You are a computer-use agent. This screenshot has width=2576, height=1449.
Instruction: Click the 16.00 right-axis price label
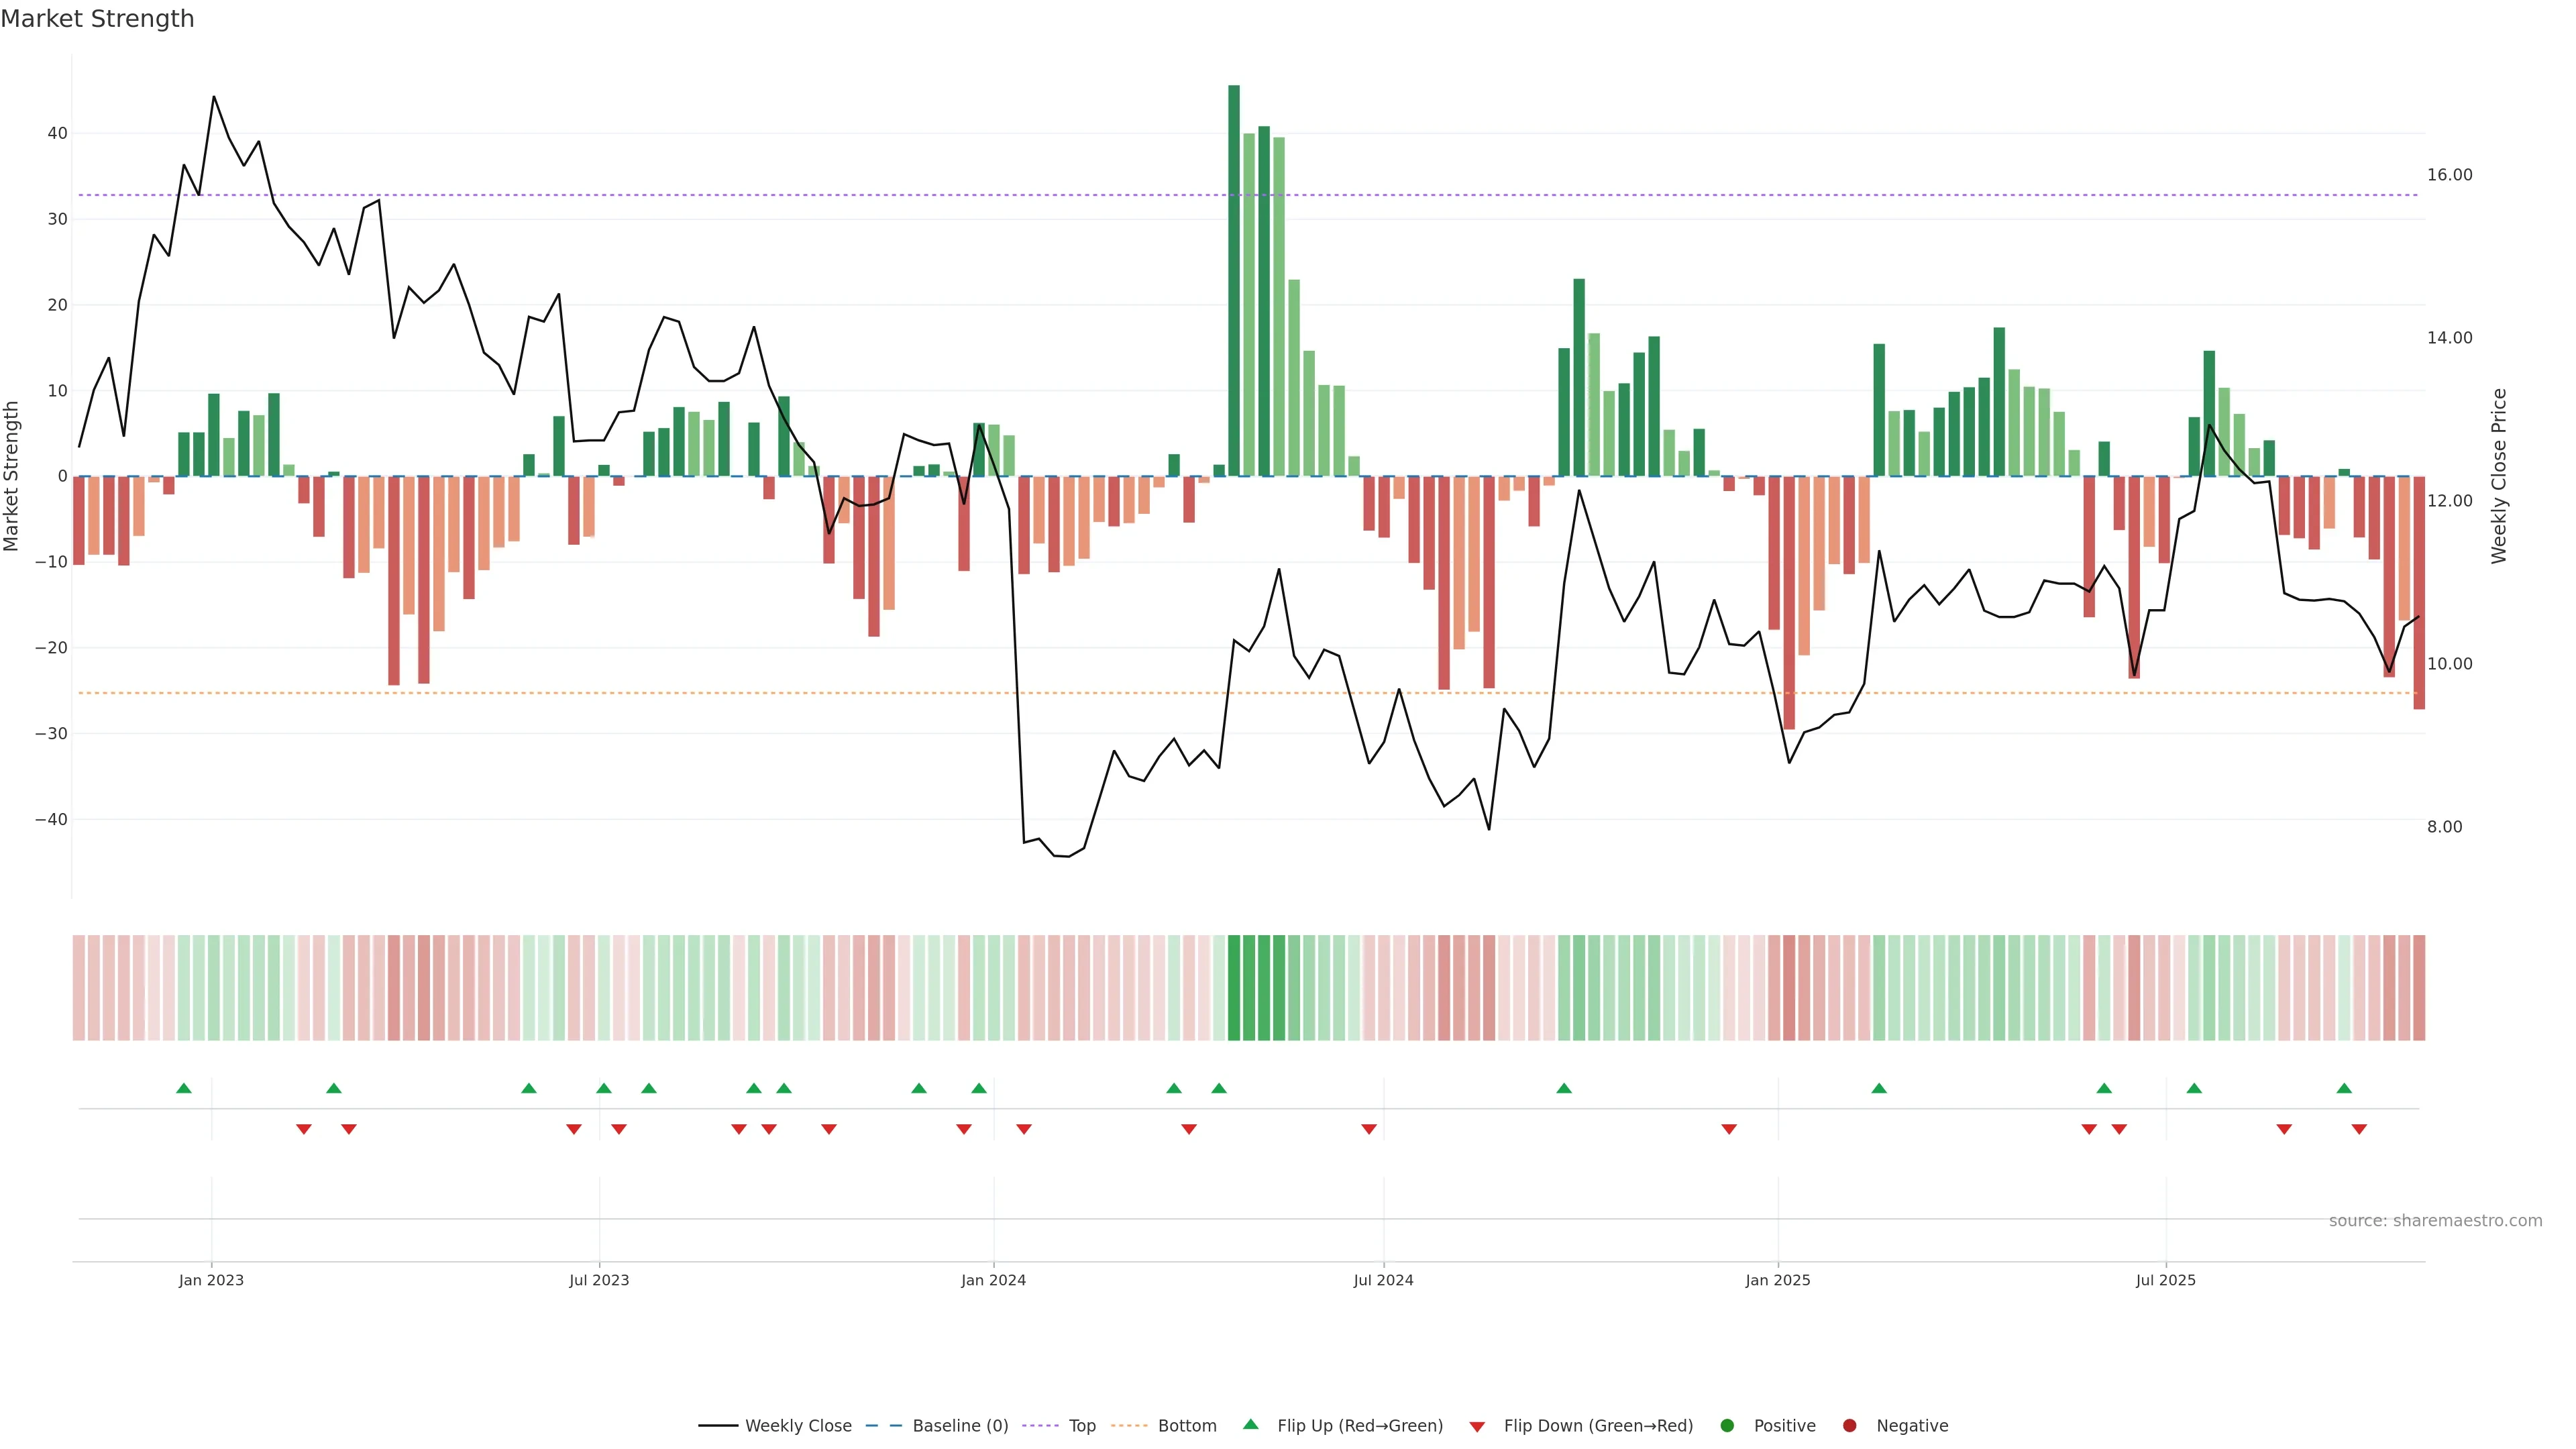2449,175
